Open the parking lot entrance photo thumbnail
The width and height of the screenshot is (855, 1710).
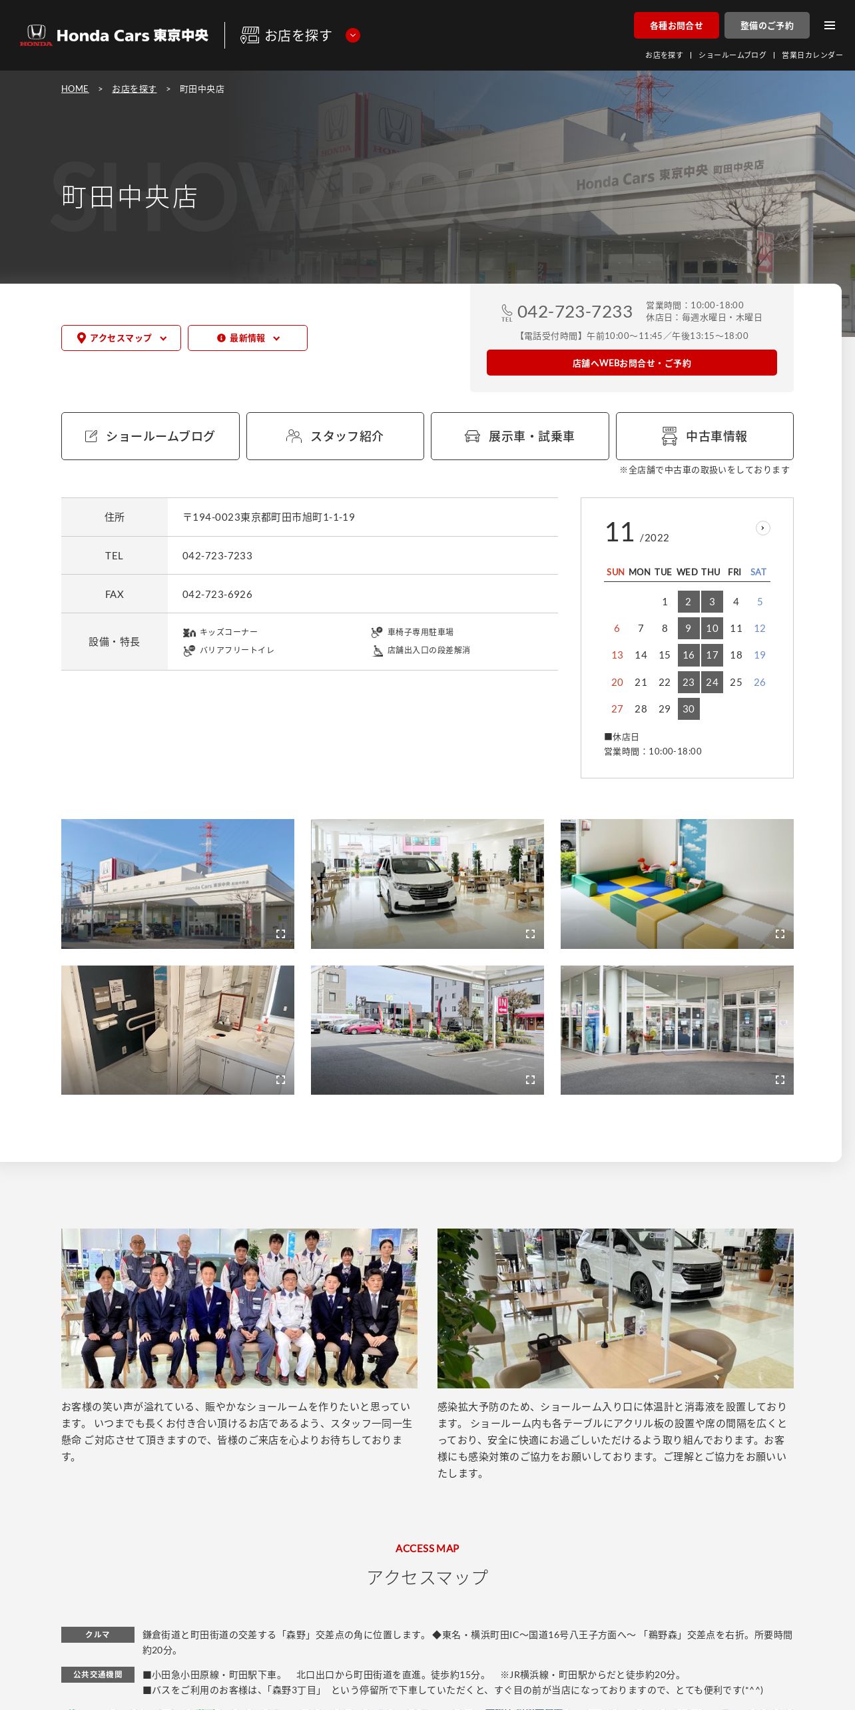(427, 1030)
